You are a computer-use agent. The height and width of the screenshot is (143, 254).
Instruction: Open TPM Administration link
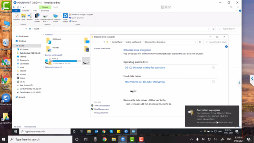[102, 105]
